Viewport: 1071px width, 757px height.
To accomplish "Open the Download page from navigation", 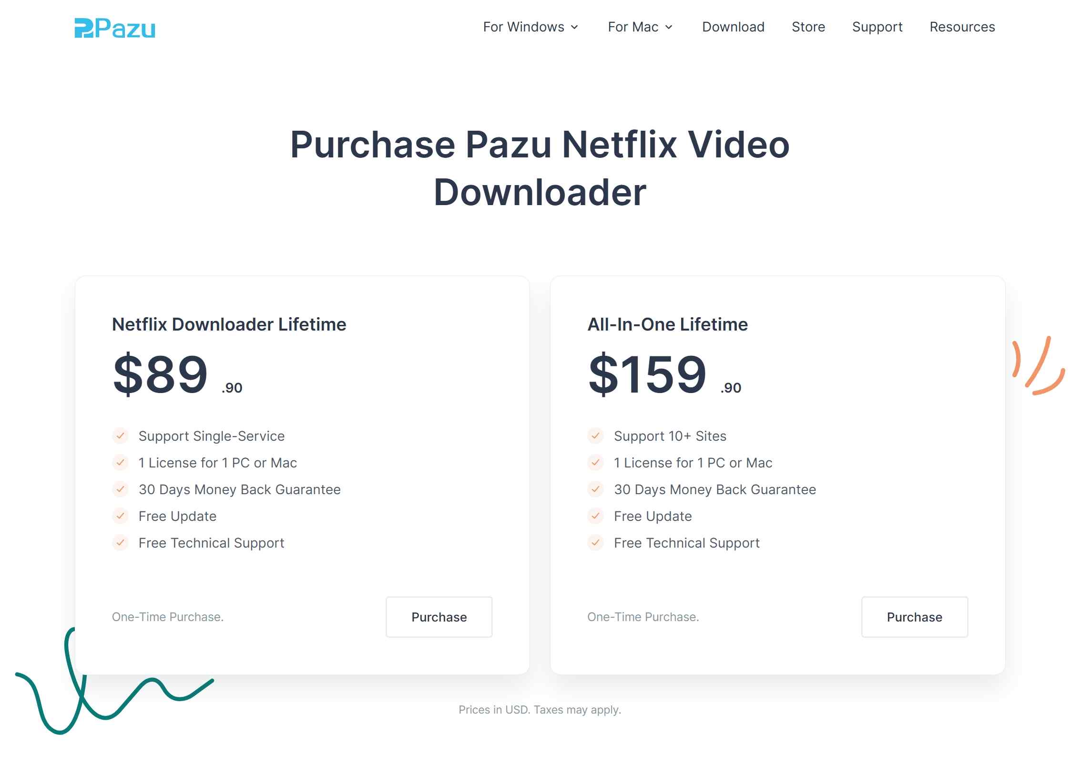I will pos(733,27).
